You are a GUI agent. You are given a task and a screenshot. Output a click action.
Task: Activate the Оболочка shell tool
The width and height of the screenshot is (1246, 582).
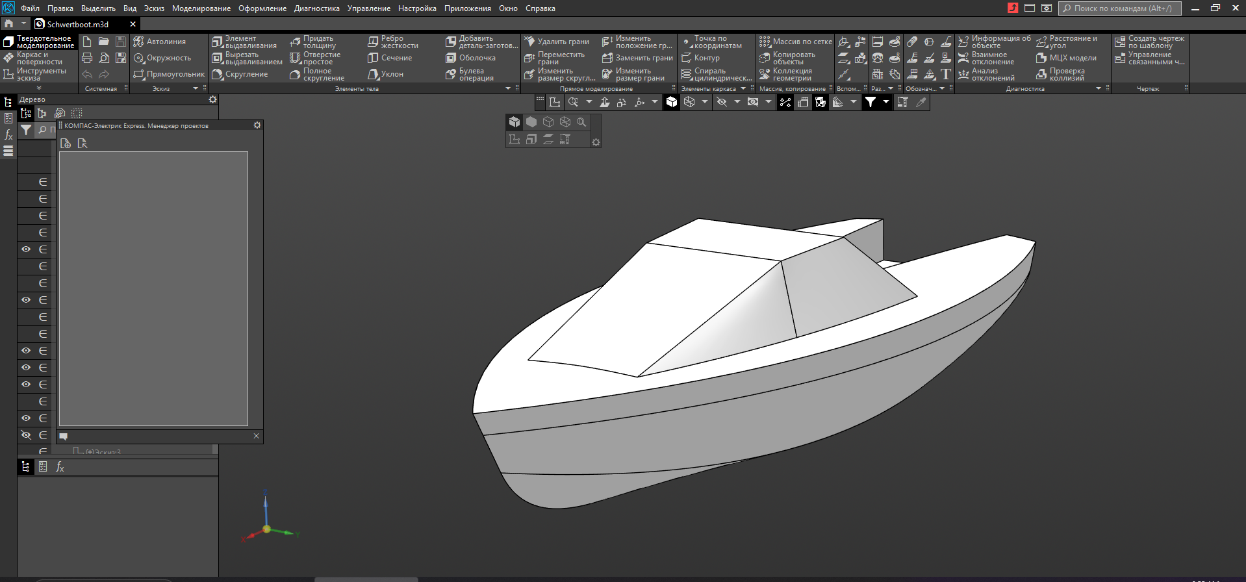[470, 58]
